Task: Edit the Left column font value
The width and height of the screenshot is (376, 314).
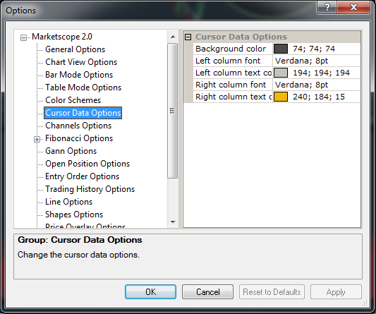Action: 317,61
